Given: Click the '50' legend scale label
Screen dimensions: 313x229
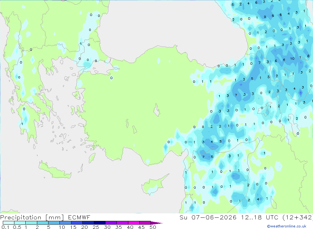Looking at the screenshot, I should click(x=153, y=227).
